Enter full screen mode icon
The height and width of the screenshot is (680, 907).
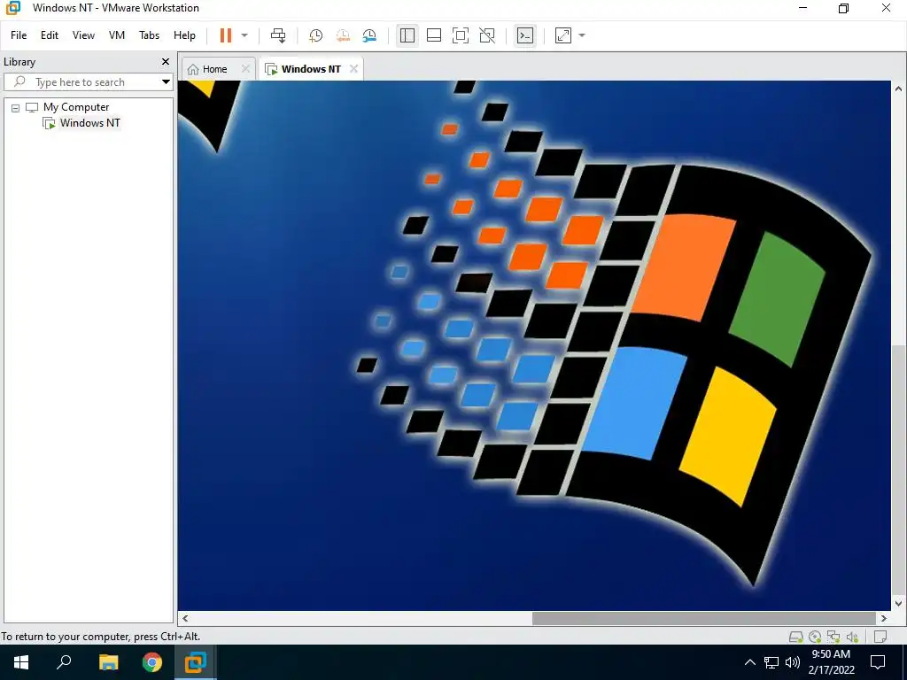tap(461, 35)
